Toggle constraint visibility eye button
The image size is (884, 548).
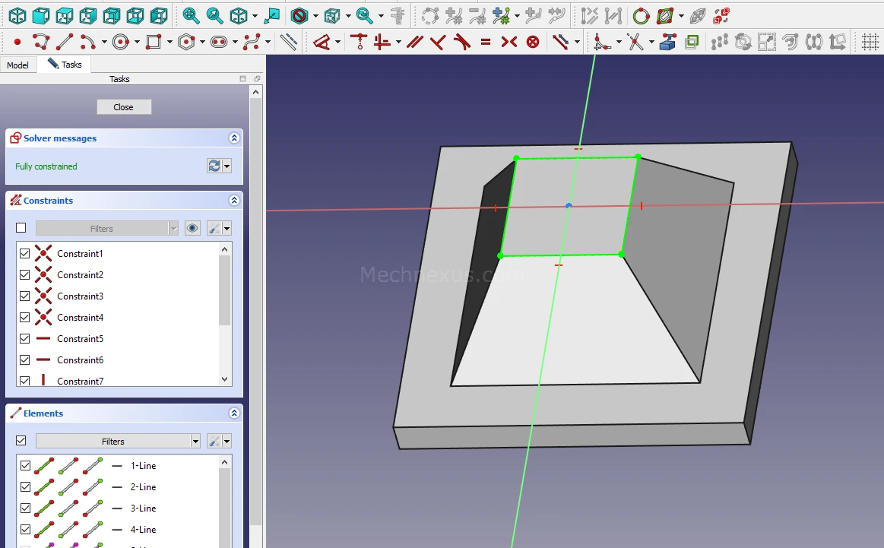coord(192,228)
